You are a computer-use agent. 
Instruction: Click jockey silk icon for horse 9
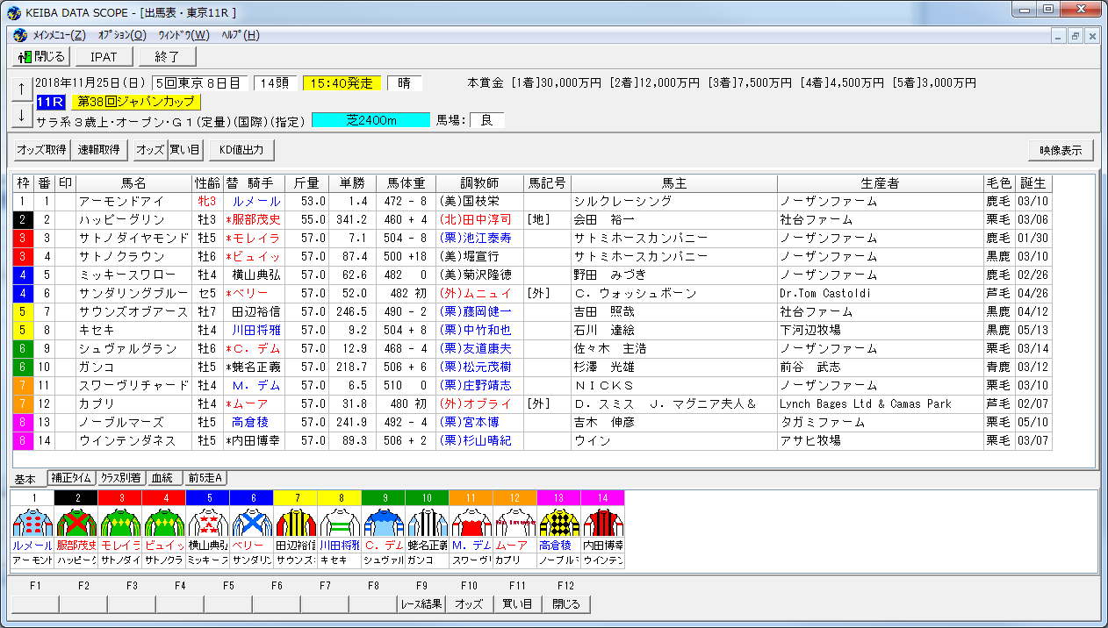[384, 523]
